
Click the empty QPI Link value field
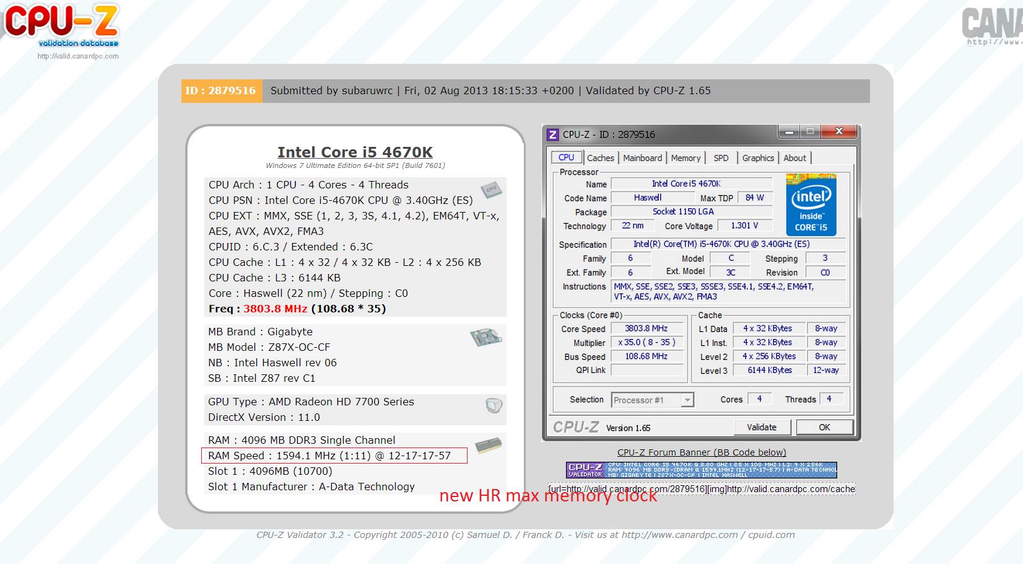pyautogui.click(x=647, y=370)
